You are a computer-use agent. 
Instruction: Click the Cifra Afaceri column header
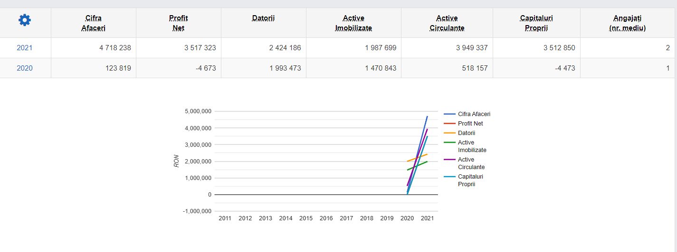point(93,23)
